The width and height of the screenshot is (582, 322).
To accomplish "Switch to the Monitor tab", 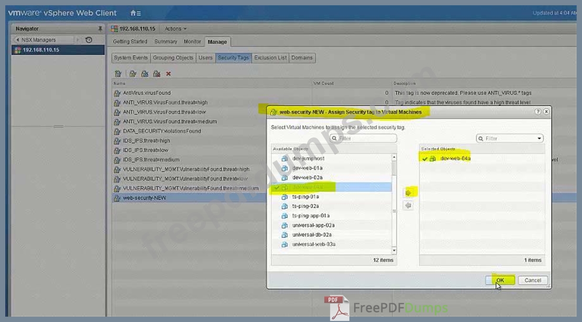I will pos(192,41).
